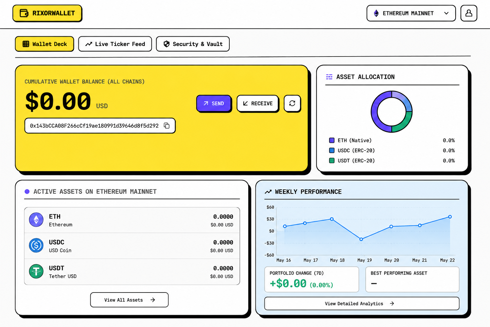The width and height of the screenshot is (490, 327).
Task: Click the wallet icon in the logo
Action: [24, 13]
